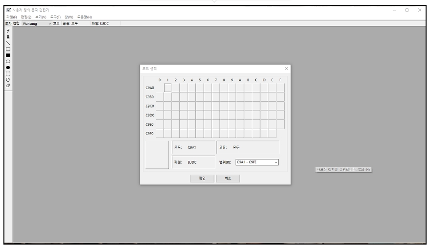
Task: Click column header A in code grid
Action: (x=240, y=80)
